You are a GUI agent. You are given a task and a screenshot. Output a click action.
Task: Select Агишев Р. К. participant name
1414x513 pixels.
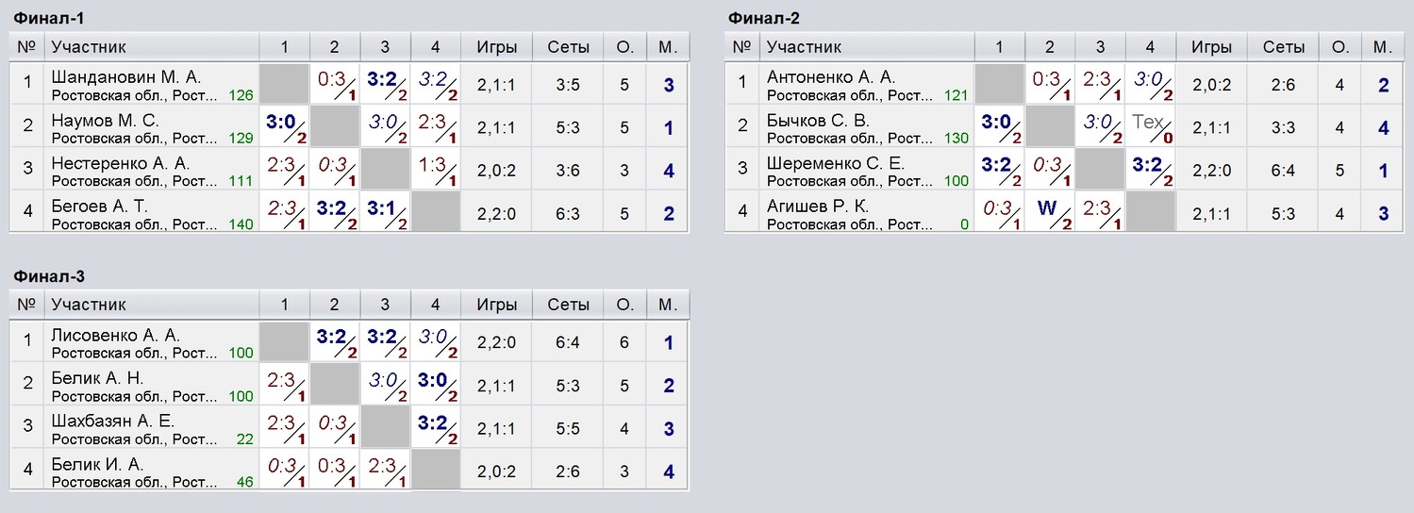coord(818,206)
